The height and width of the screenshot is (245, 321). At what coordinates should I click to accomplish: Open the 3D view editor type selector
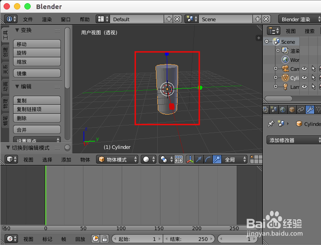pyautogui.click(x=11, y=159)
